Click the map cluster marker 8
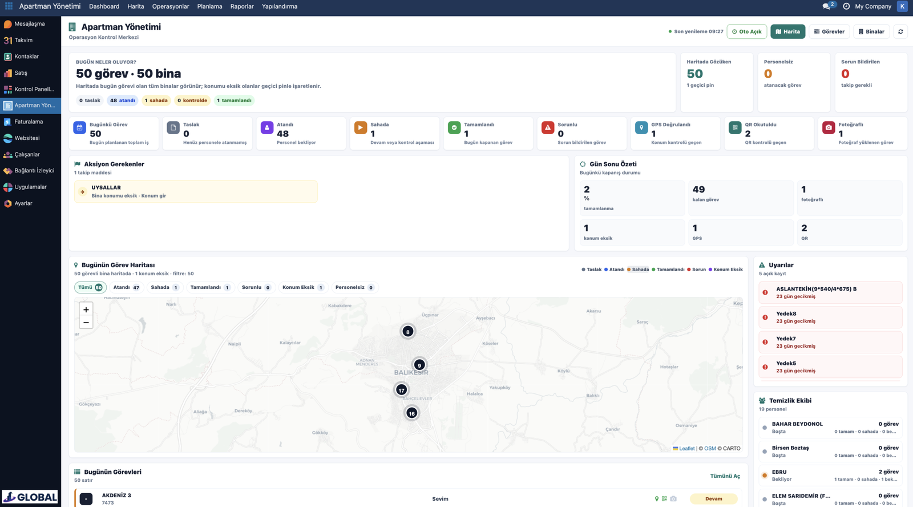The width and height of the screenshot is (913, 507). pos(407,332)
